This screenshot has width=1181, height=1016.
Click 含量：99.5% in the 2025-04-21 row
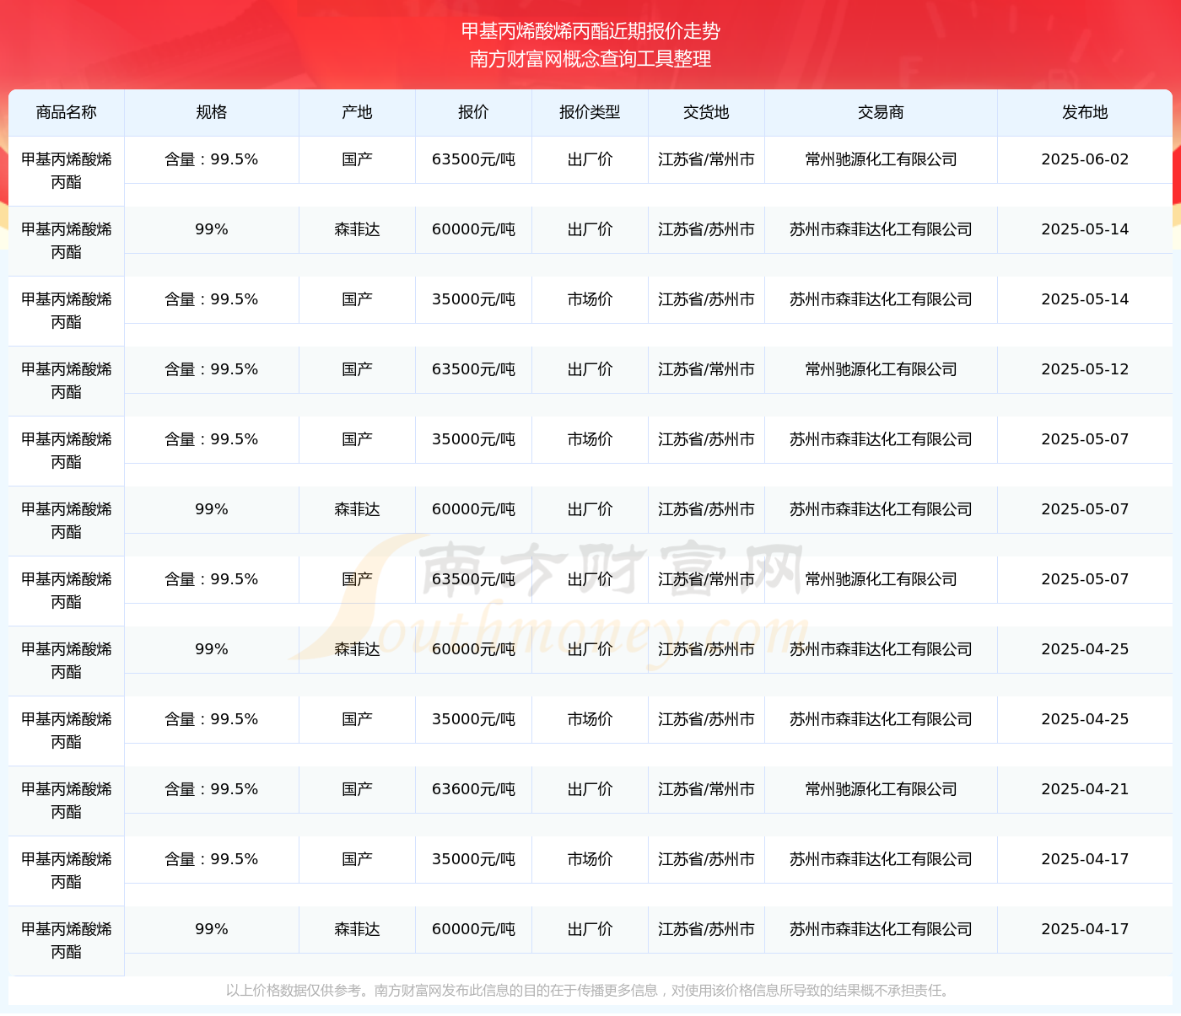(x=211, y=789)
